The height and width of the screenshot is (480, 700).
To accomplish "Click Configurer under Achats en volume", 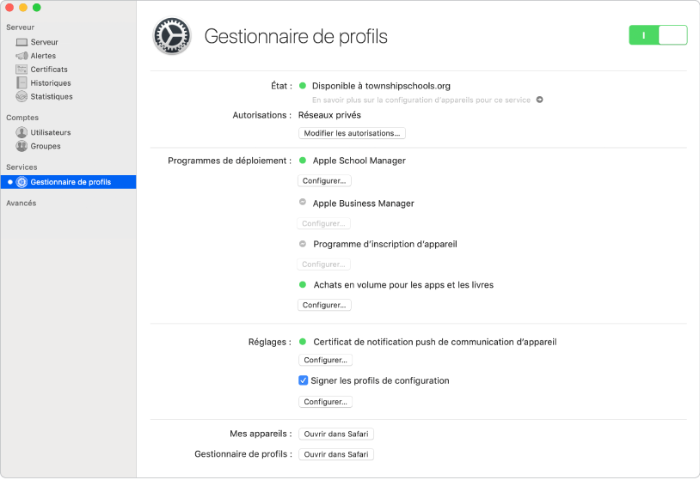I will 324,305.
